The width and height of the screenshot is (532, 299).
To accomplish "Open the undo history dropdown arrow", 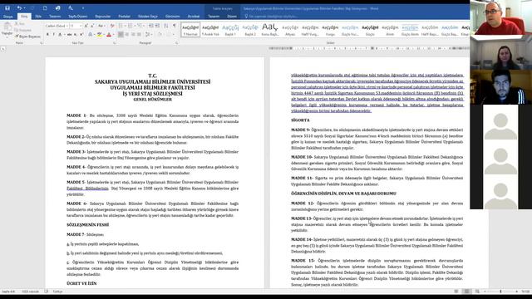I will click(x=24, y=8).
